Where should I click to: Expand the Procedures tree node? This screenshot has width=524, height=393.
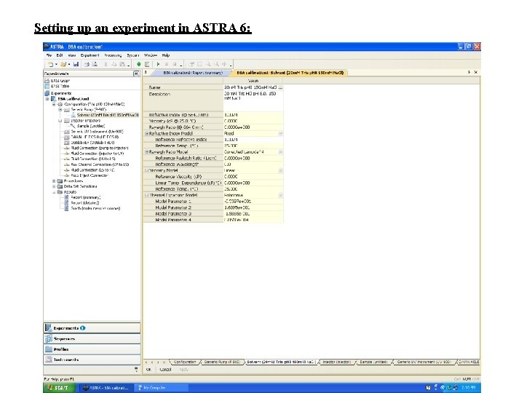click(x=53, y=180)
